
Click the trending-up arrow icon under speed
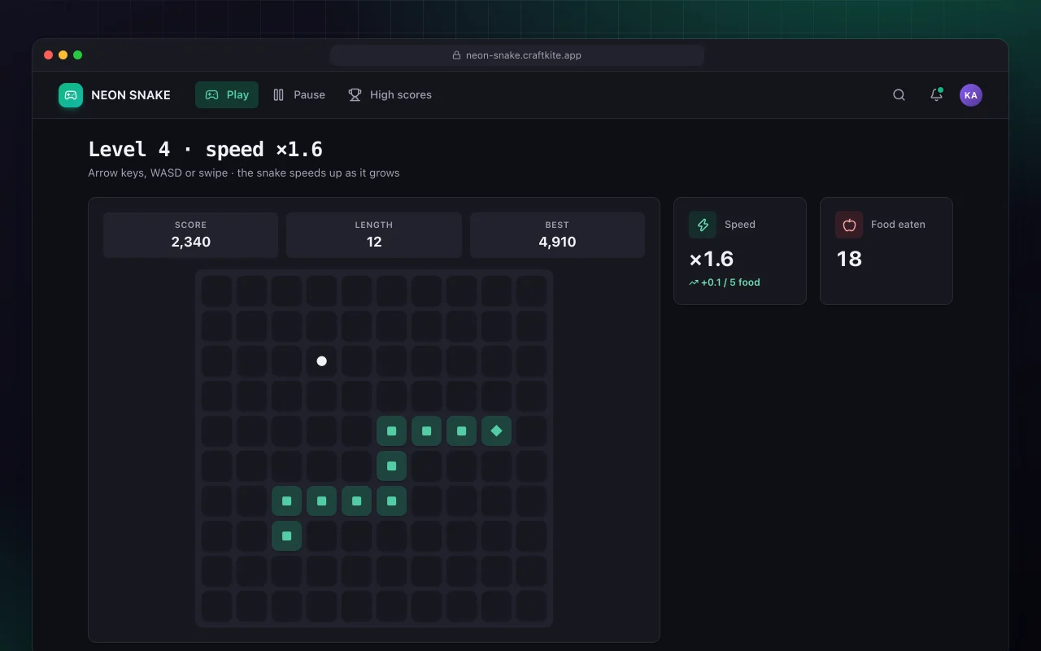point(694,283)
